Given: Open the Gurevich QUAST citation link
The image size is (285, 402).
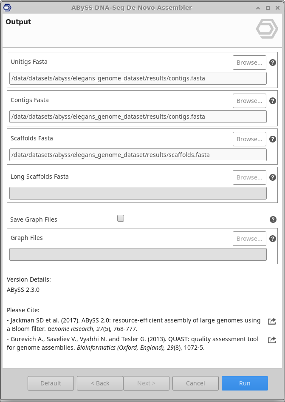Looking at the screenshot, I should [x=272, y=340].
